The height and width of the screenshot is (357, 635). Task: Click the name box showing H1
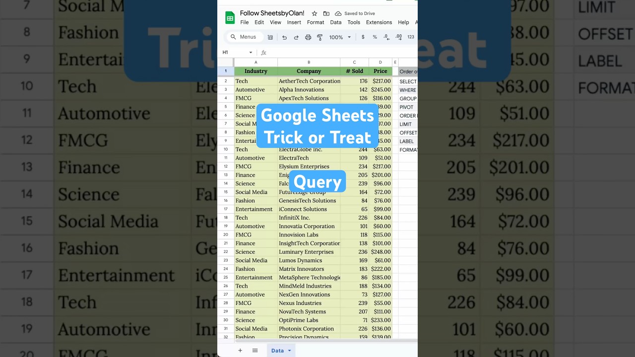237,53
